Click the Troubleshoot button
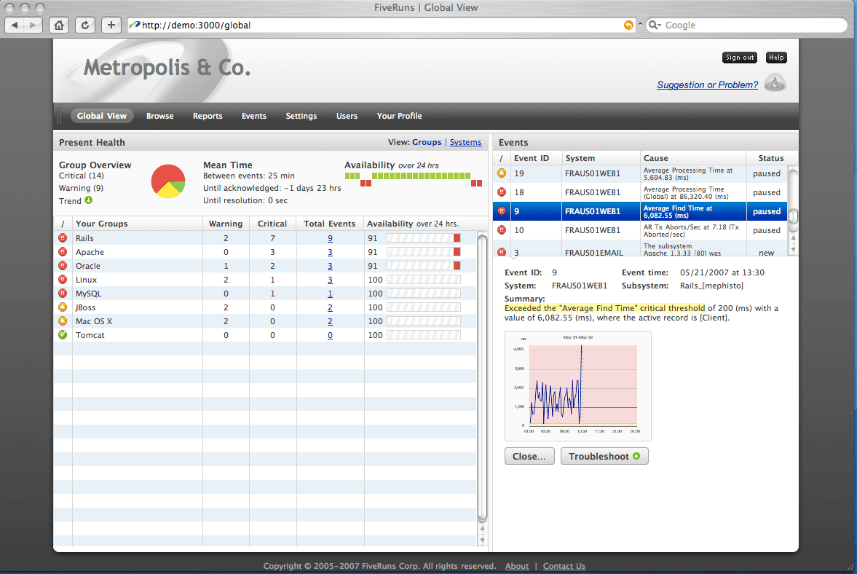 (x=604, y=457)
